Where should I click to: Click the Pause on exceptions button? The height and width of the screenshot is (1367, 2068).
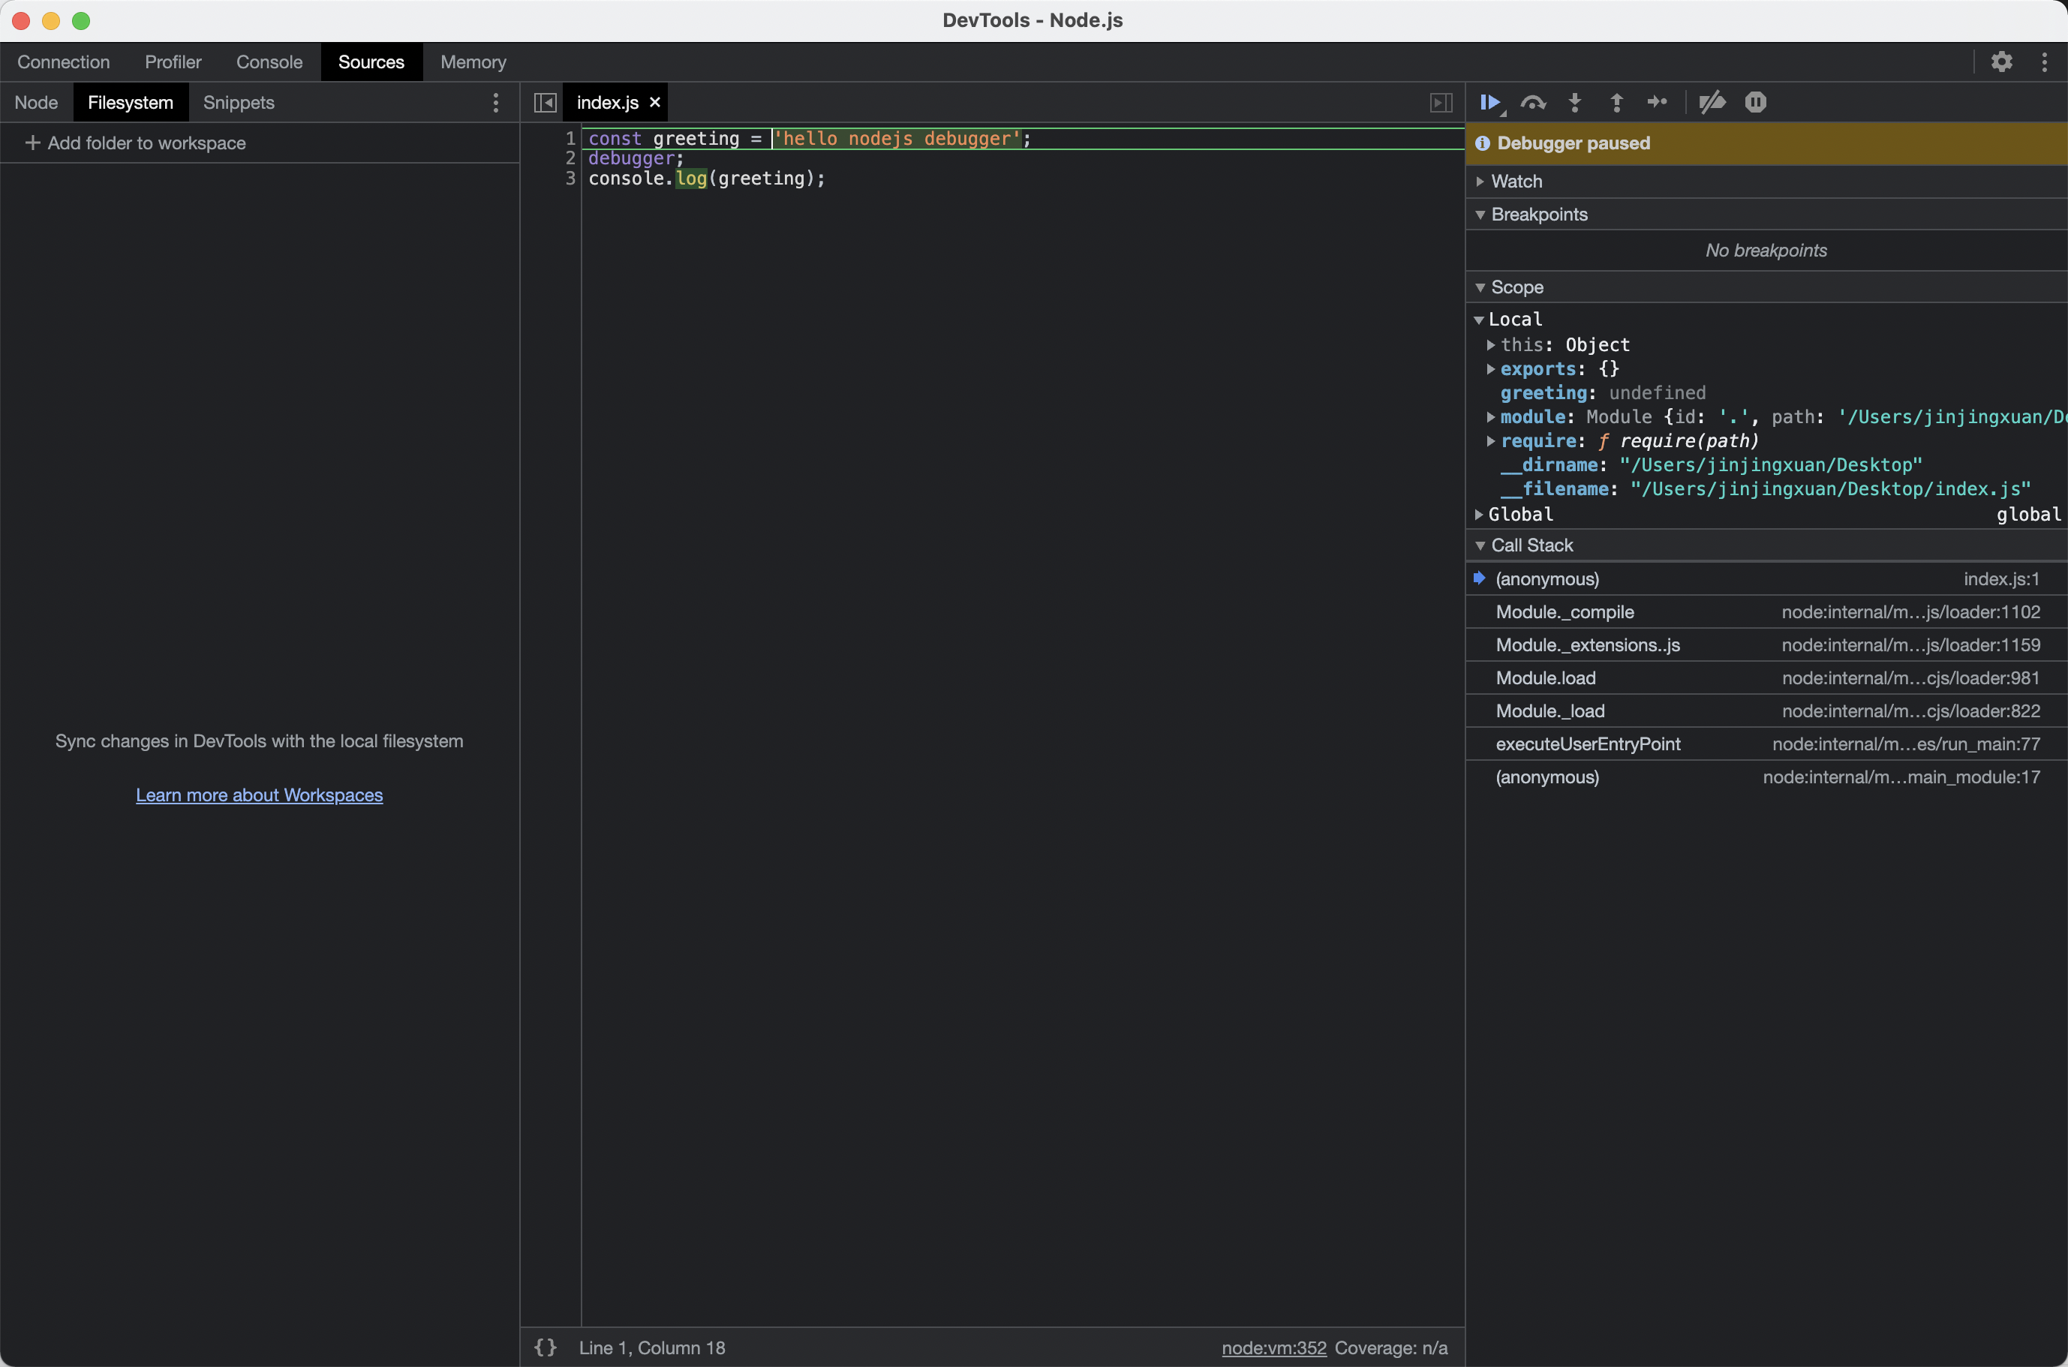tap(1755, 102)
